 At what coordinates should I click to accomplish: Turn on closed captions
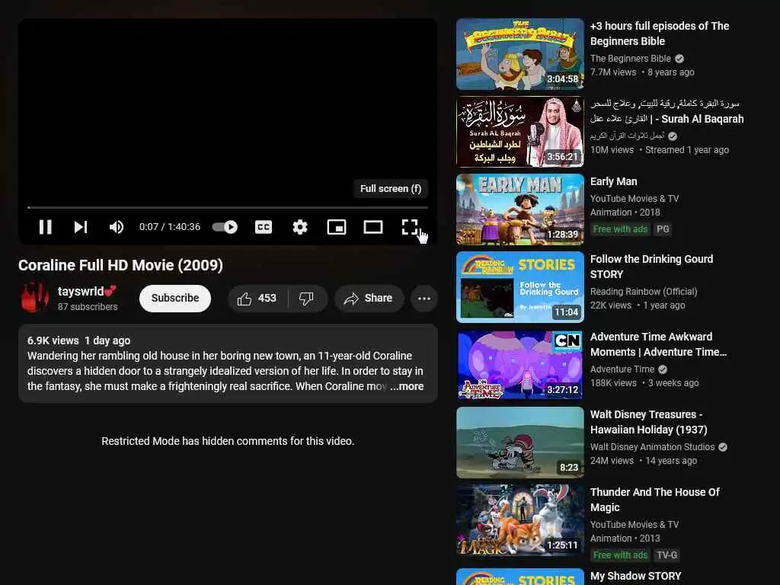coord(263,227)
